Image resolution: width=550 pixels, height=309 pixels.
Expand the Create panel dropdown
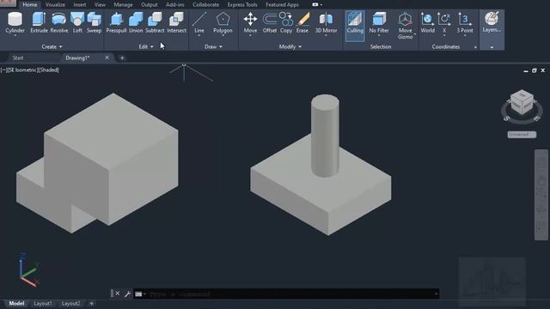click(52, 46)
